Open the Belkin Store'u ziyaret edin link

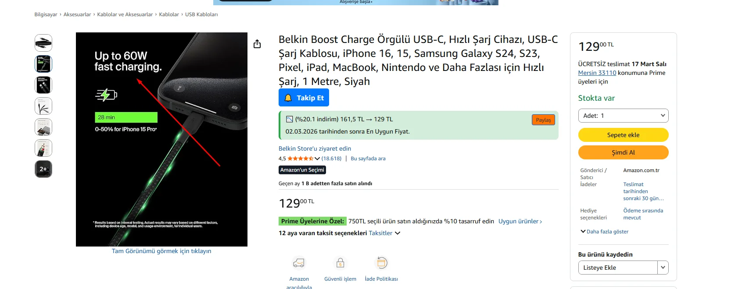pyautogui.click(x=315, y=148)
